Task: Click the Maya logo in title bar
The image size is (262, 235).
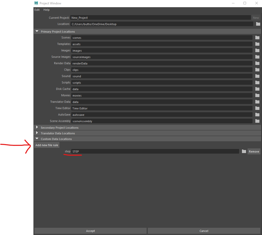Action: 36,3
